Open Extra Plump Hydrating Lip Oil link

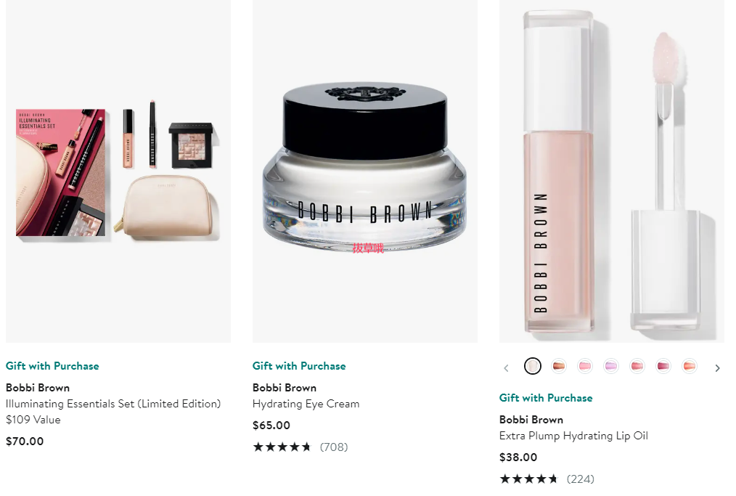573,436
